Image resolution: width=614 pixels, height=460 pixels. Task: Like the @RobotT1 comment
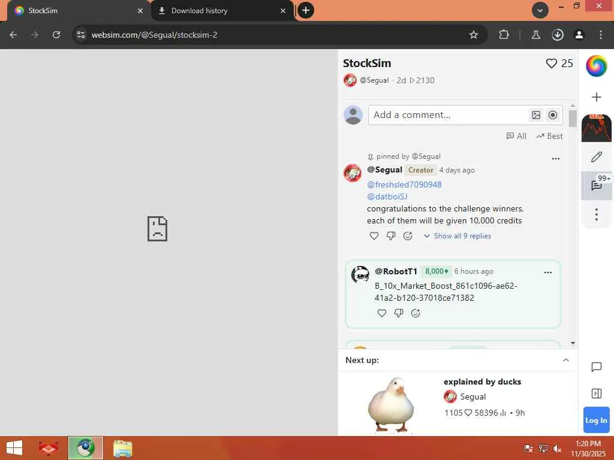pos(382,313)
